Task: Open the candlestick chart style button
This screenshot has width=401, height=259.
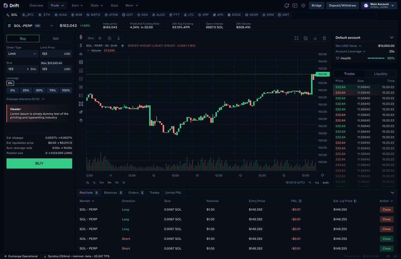Action: (100, 38)
